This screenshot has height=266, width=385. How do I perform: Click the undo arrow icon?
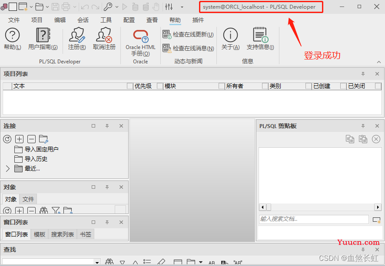[x=85, y=7]
